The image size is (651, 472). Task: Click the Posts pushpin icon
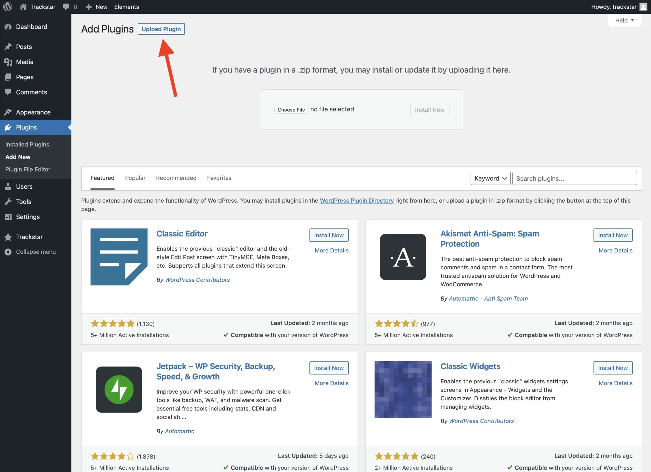point(8,47)
